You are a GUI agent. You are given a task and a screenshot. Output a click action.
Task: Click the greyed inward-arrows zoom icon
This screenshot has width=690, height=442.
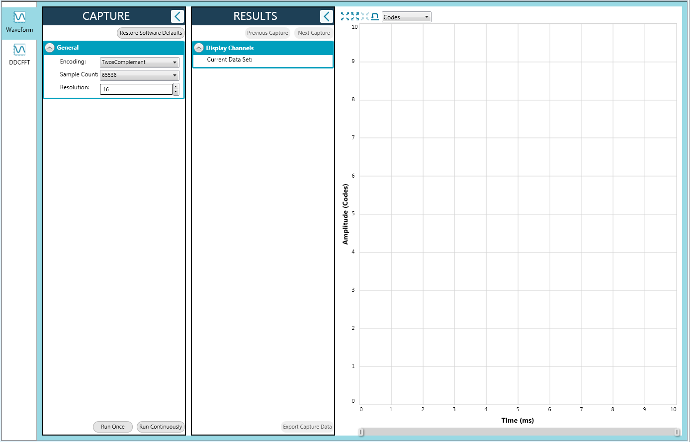click(365, 17)
